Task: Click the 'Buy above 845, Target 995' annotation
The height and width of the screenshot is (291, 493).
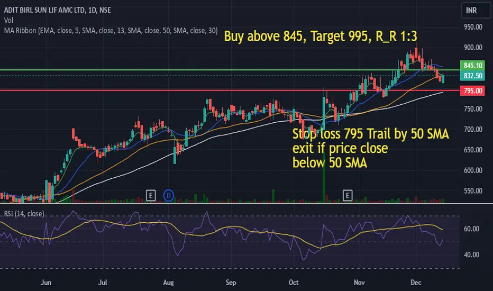Action: pos(321,36)
